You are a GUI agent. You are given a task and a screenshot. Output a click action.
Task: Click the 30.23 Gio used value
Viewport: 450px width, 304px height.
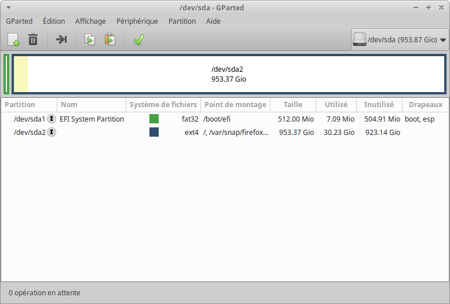339,133
